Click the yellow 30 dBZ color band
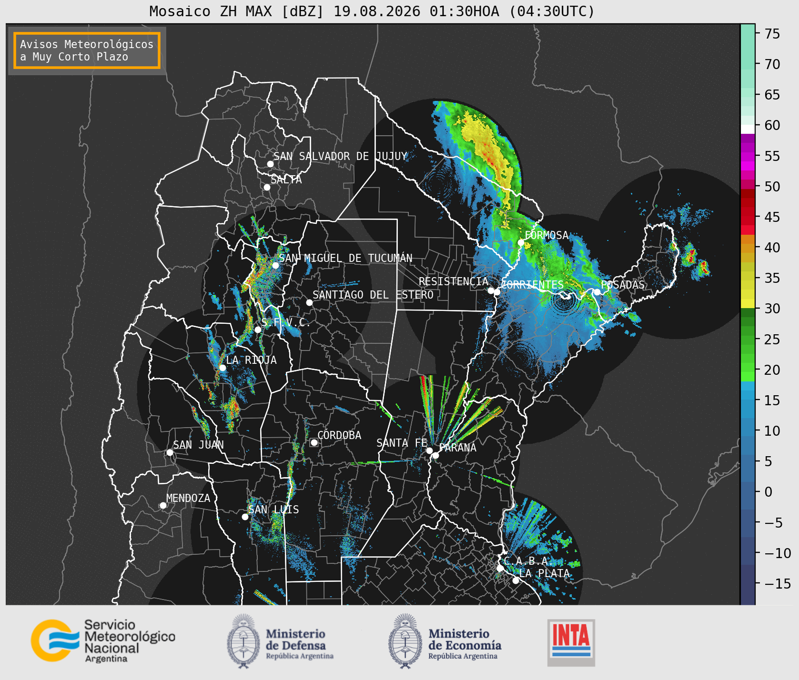This screenshot has width=799, height=680. 748,303
